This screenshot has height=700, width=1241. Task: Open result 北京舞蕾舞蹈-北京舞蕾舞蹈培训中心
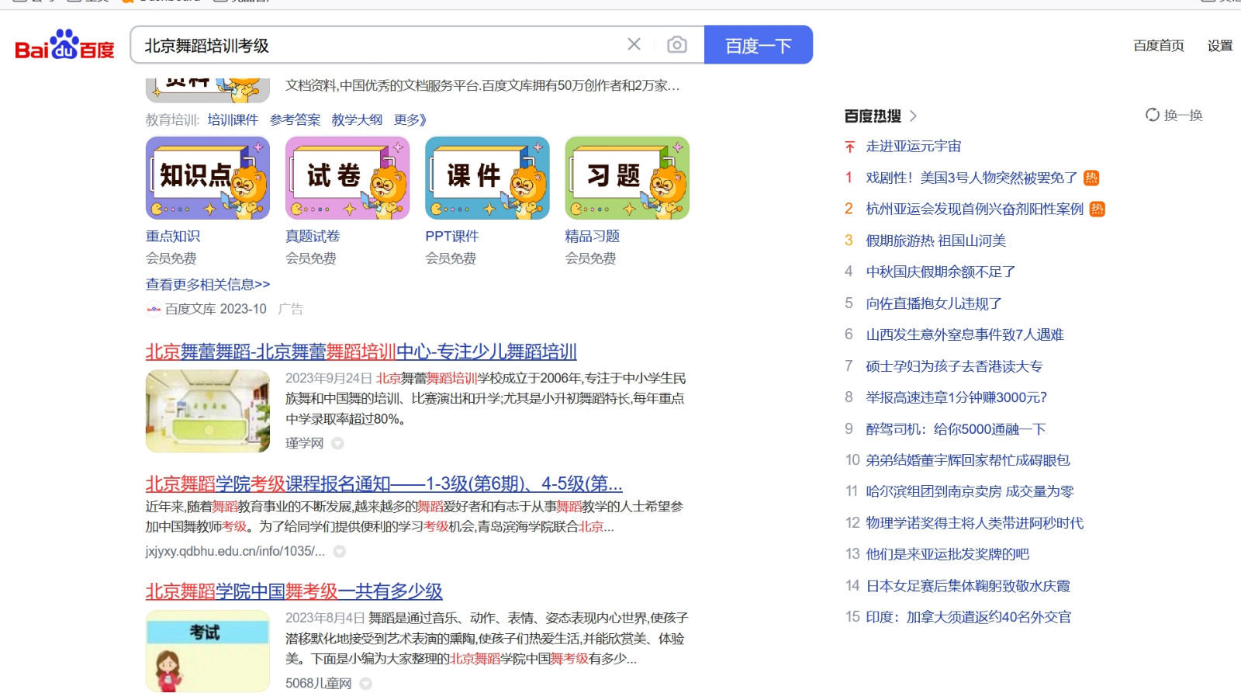pos(361,352)
